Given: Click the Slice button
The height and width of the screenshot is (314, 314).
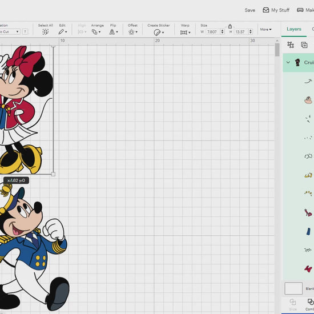Looking at the screenshot, I should click(293, 305).
